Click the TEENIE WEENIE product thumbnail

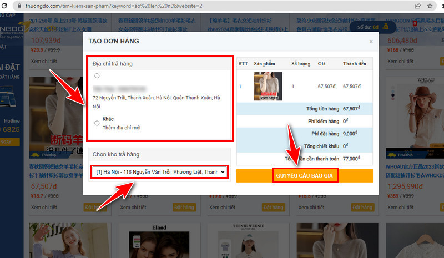coord(248,241)
